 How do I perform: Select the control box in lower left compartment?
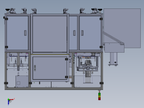pos(22,81)
